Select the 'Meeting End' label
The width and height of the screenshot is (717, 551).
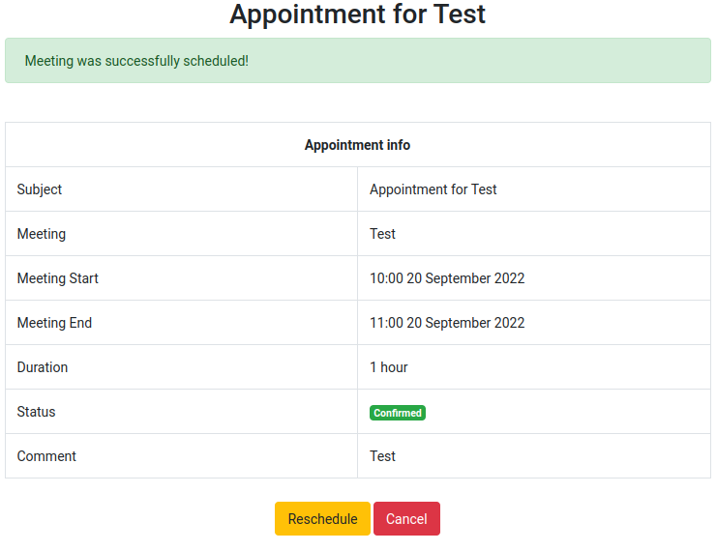coord(54,323)
